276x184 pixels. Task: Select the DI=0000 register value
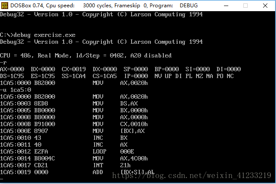(x=228, y=69)
